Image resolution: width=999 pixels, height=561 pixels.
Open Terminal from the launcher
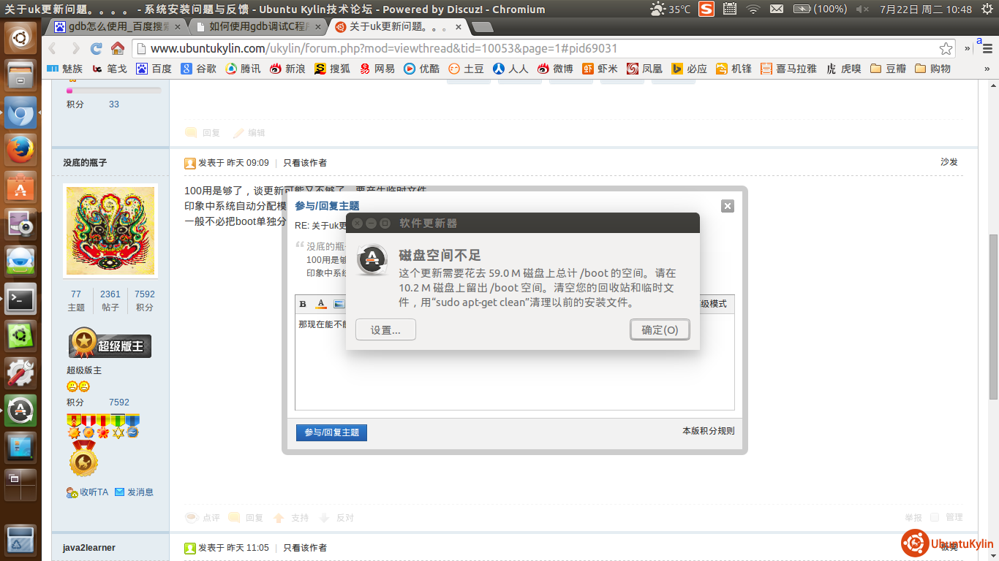point(20,299)
